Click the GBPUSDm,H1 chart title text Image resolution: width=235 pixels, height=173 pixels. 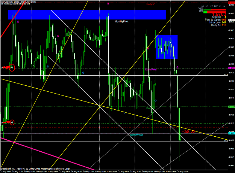pyautogui.click(x=8, y=2)
